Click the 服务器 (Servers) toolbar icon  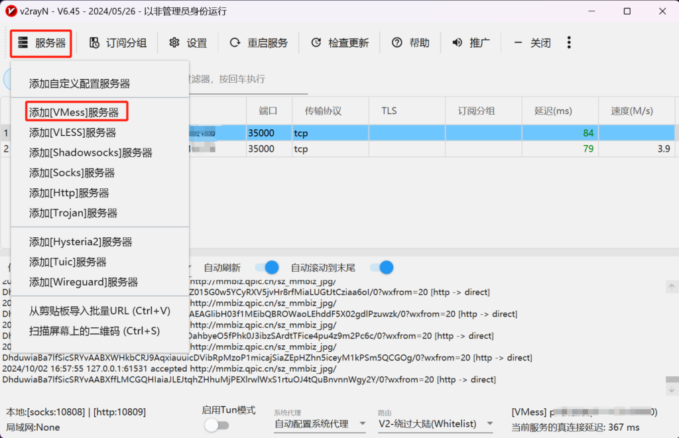pos(23,43)
